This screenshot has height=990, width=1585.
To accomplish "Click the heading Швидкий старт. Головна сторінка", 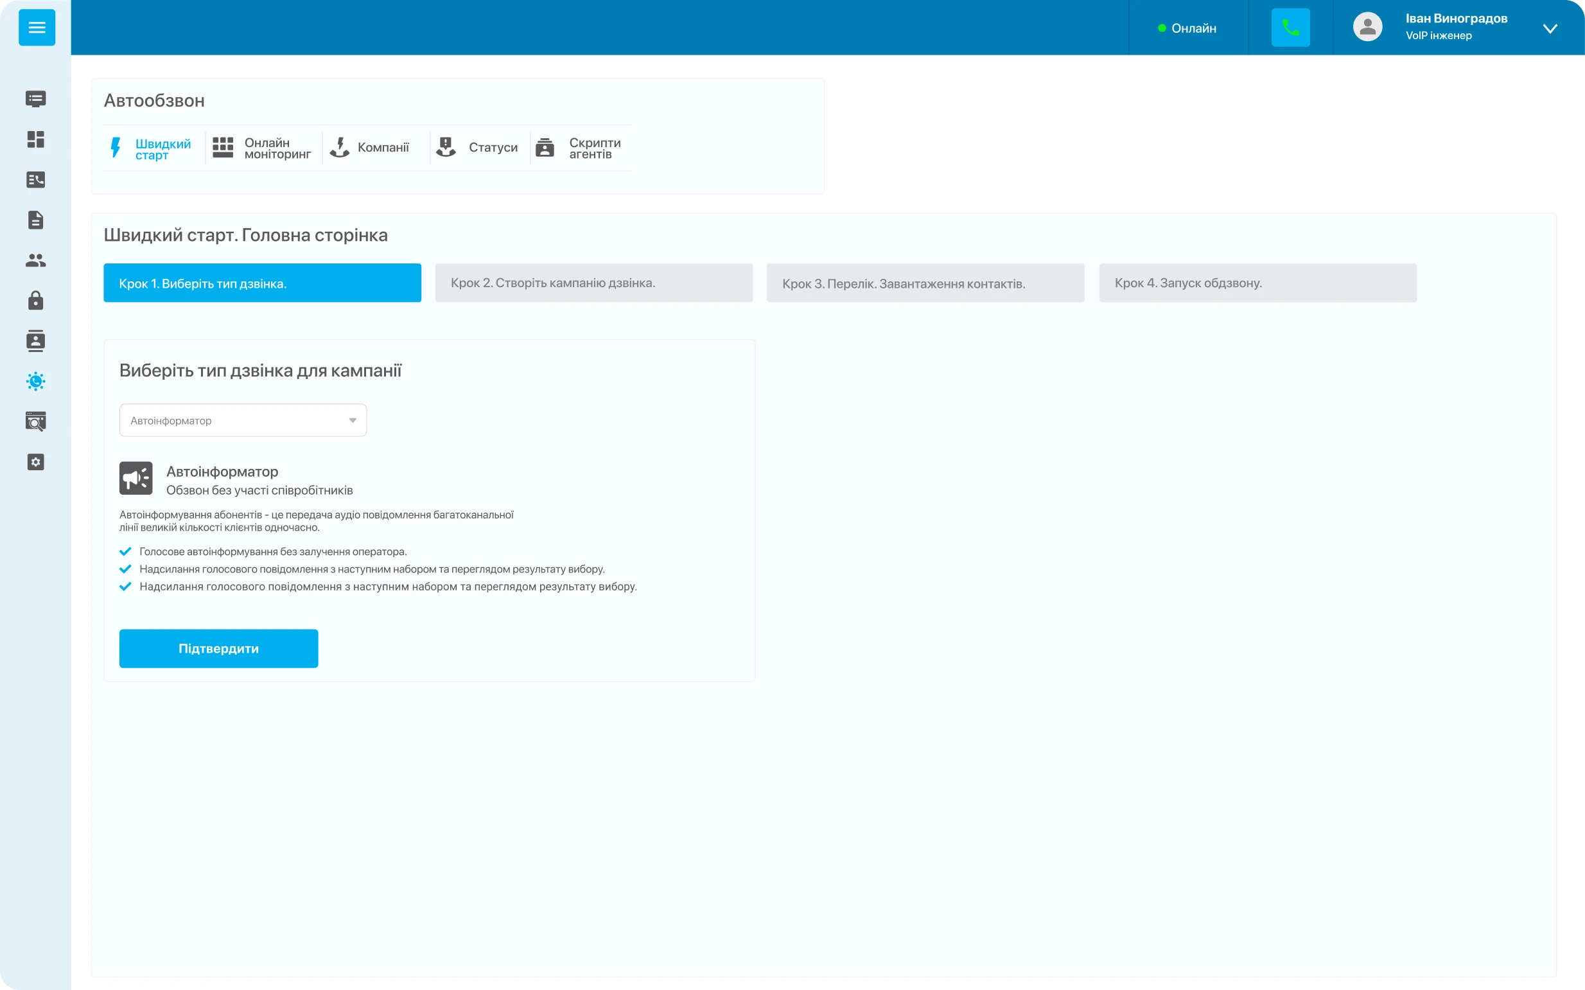I will tap(246, 235).
